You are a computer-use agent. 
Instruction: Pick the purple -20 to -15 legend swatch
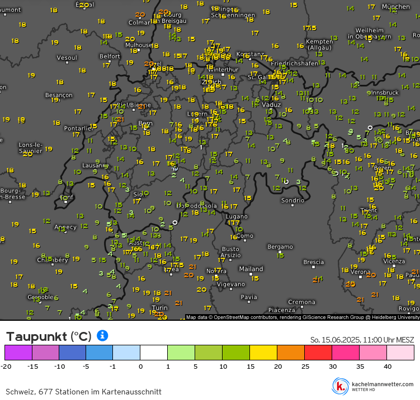(x=18, y=353)
